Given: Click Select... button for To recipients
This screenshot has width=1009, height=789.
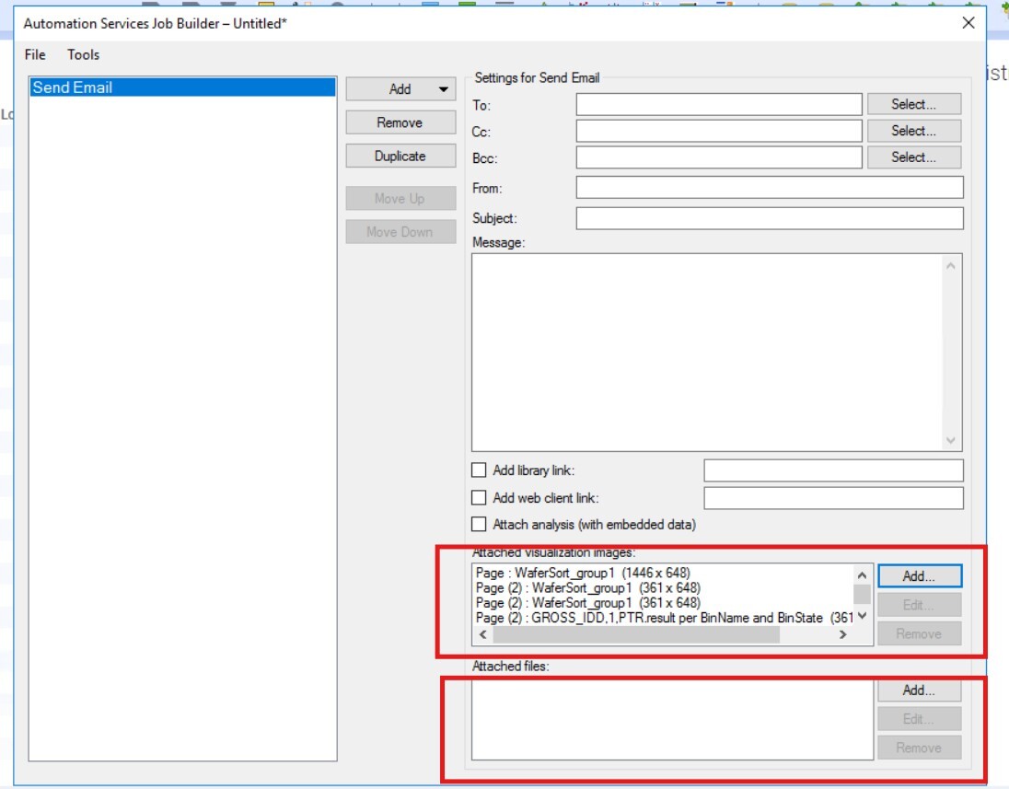Looking at the screenshot, I should (914, 104).
